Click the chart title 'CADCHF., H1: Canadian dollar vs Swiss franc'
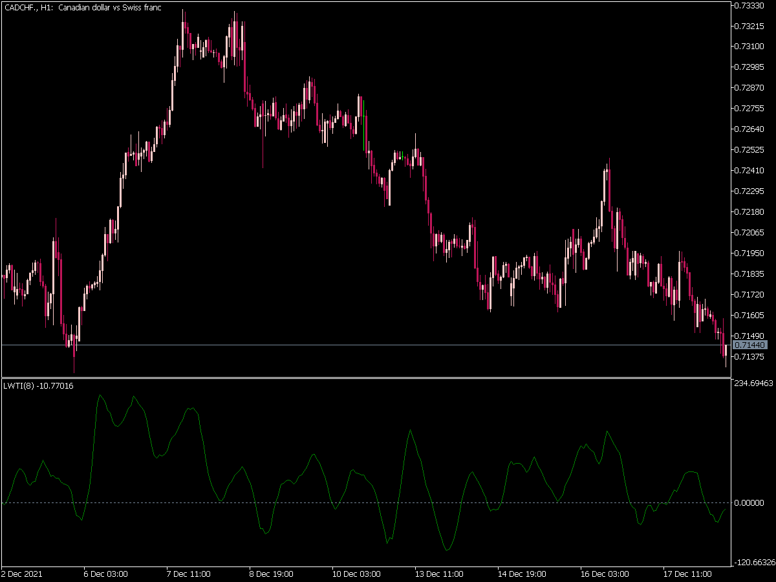Image resolution: width=776 pixels, height=582 pixels. pos(82,7)
